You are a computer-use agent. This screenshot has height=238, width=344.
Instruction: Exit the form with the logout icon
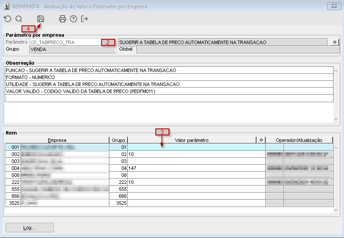coord(84,19)
